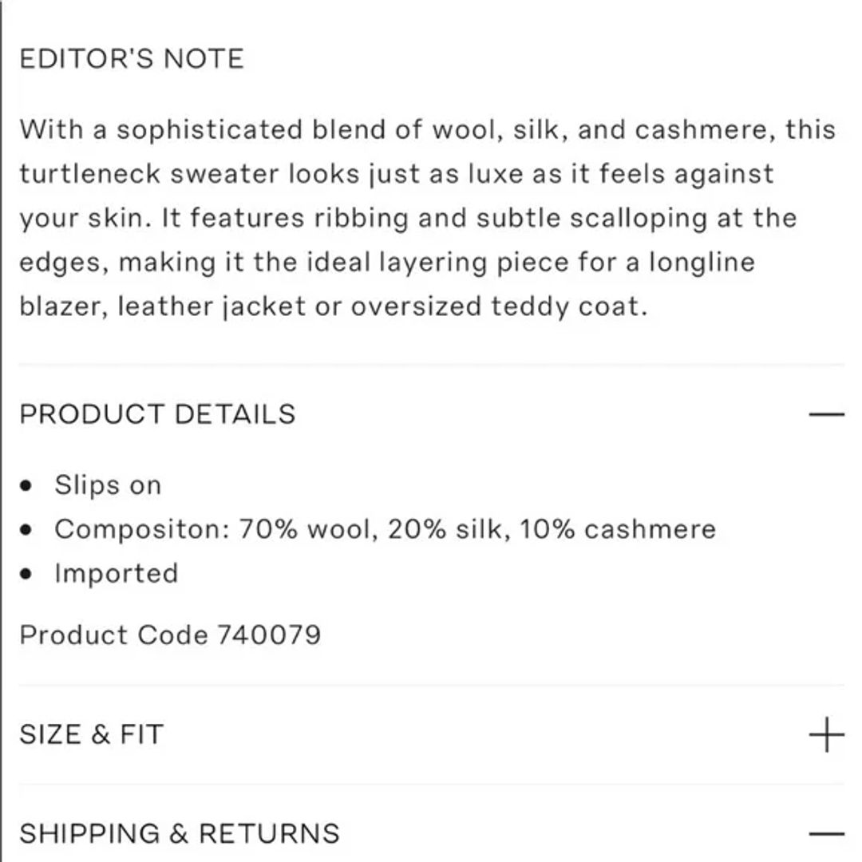Click the Imported bullet text
The image size is (862, 862).
(117, 572)
